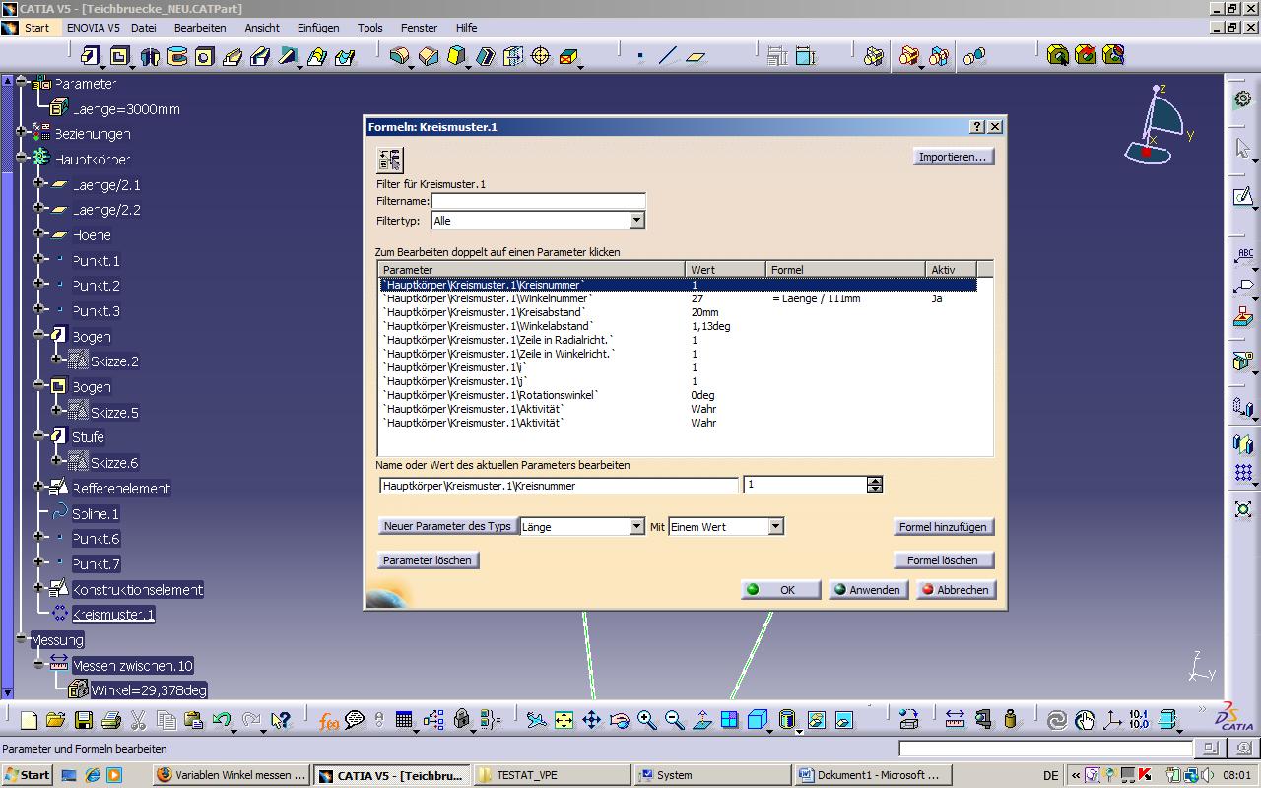Select the Rotationswinkel parameter row
Viewport: 1261px width, 788px height.
[678, 395]
